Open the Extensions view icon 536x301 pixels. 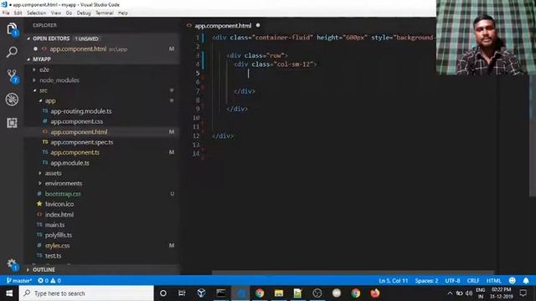(12, 123)
